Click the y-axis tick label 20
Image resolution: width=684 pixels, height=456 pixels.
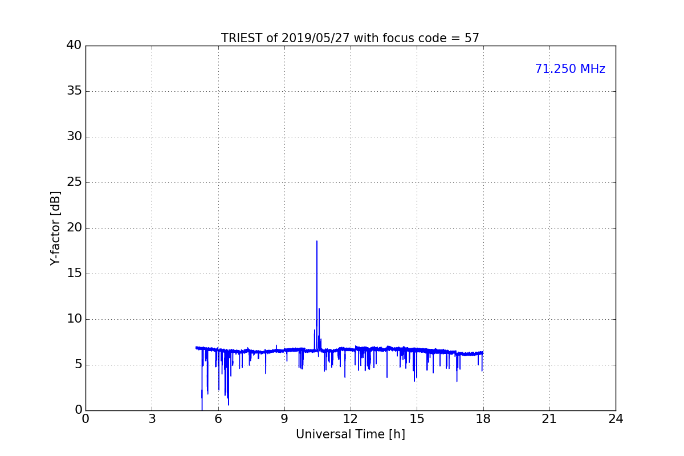point(74,228)
